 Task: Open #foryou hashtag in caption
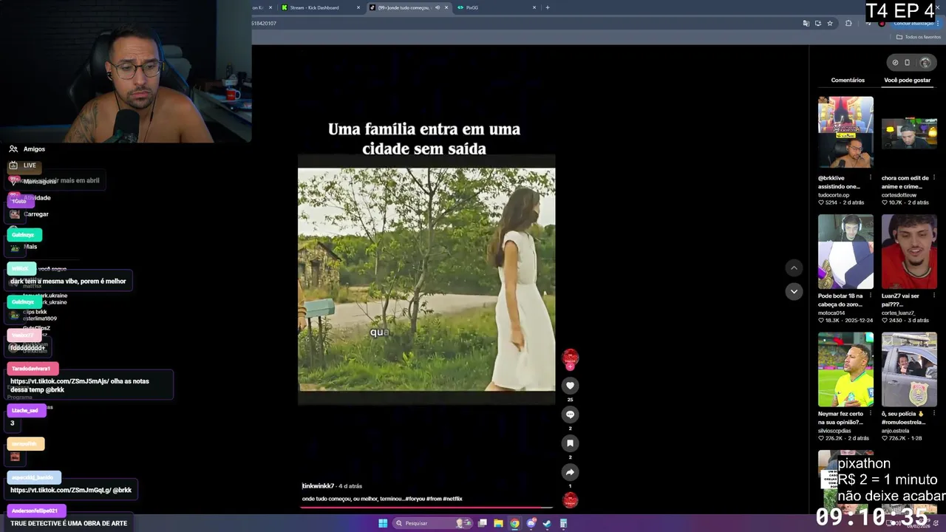click(414, 499)
